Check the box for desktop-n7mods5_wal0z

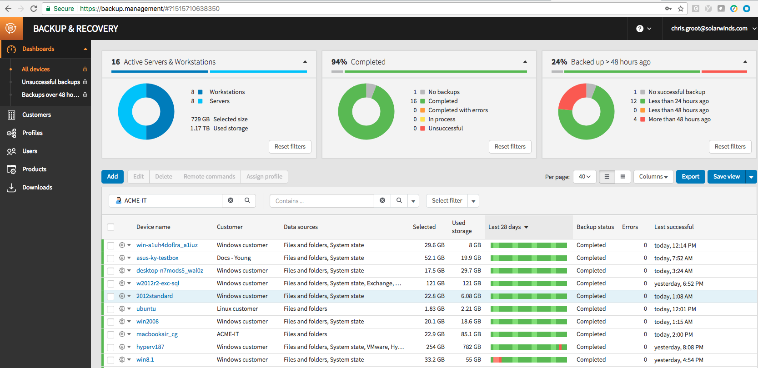[x=110, y=271]
